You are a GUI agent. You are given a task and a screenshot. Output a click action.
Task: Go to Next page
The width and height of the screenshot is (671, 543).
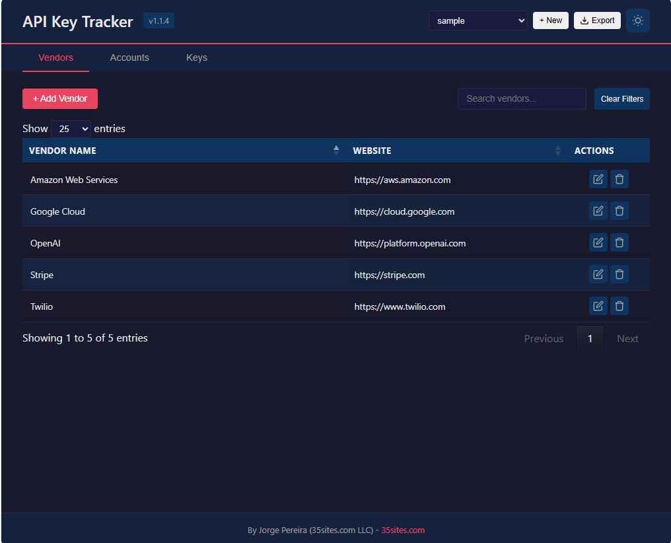coord(627,338)
